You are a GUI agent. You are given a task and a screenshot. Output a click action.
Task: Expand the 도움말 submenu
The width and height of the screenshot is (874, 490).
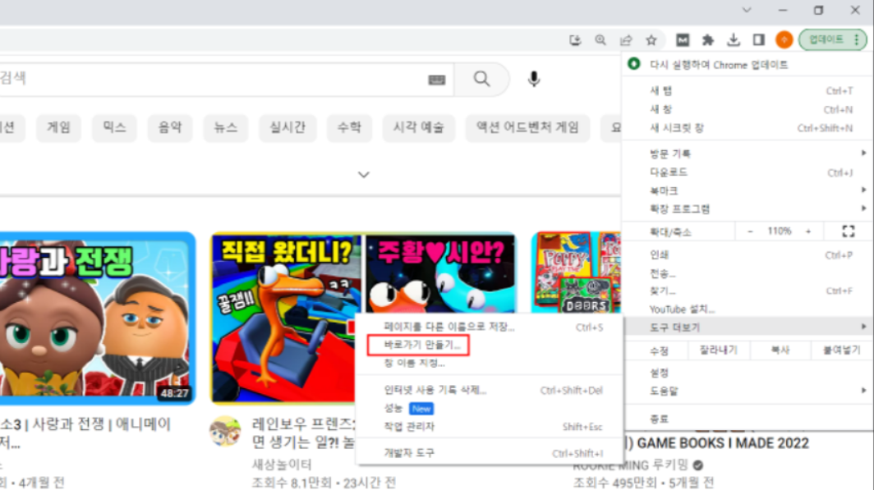(747, 391)
